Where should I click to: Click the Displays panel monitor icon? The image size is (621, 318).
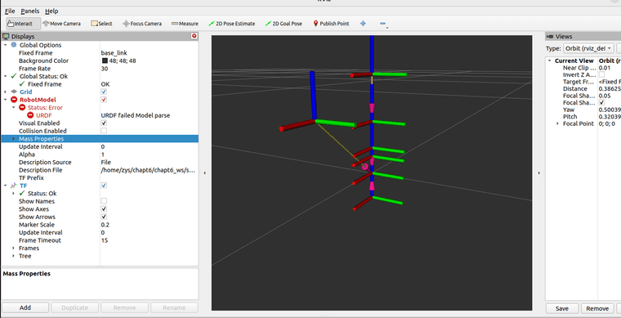[6, 37]
